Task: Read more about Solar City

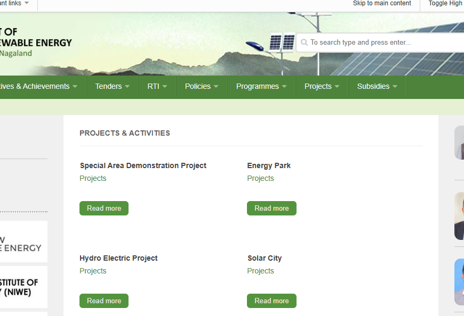Action: pos(271,301)
